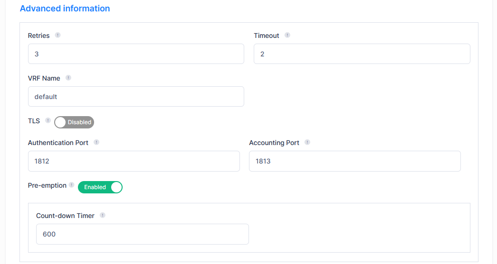Click the VRF Name field showing default
The width and height of the screenshot is (497, 264).
pos(136,97)
